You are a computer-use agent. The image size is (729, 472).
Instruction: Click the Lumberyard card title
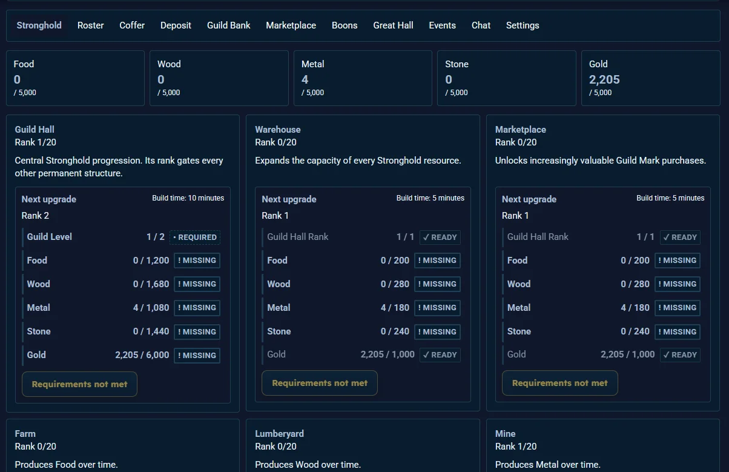tap(280, 434)
